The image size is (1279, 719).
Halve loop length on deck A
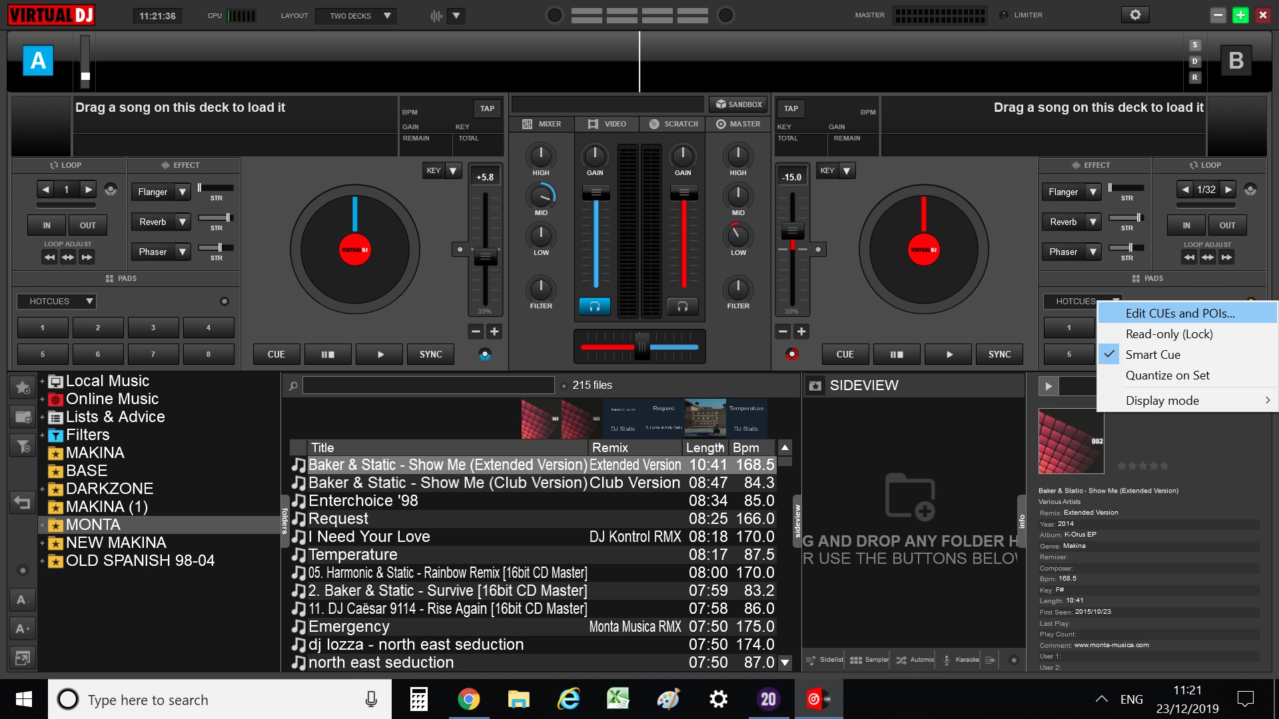pos(45,190)
